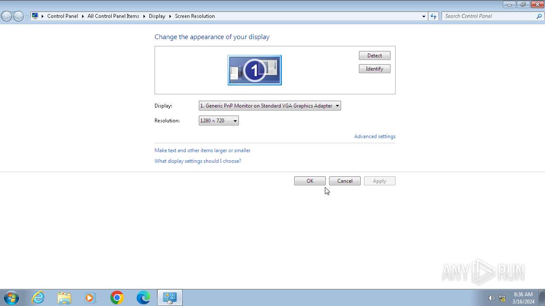Confirm with the OK button

[x=310, y=181]
